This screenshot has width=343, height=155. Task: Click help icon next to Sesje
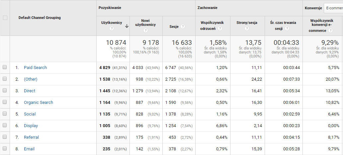click(x=183, y=26)
